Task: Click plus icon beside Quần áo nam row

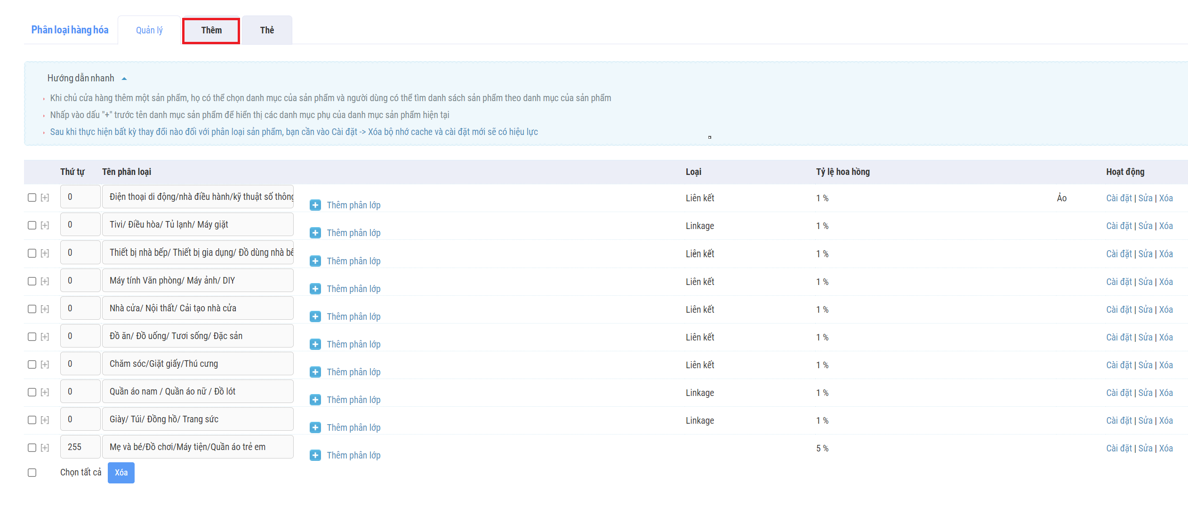Action: pos(315,400)
